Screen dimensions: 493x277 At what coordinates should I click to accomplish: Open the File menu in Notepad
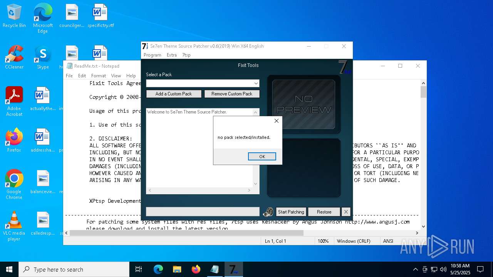[69, 76]
